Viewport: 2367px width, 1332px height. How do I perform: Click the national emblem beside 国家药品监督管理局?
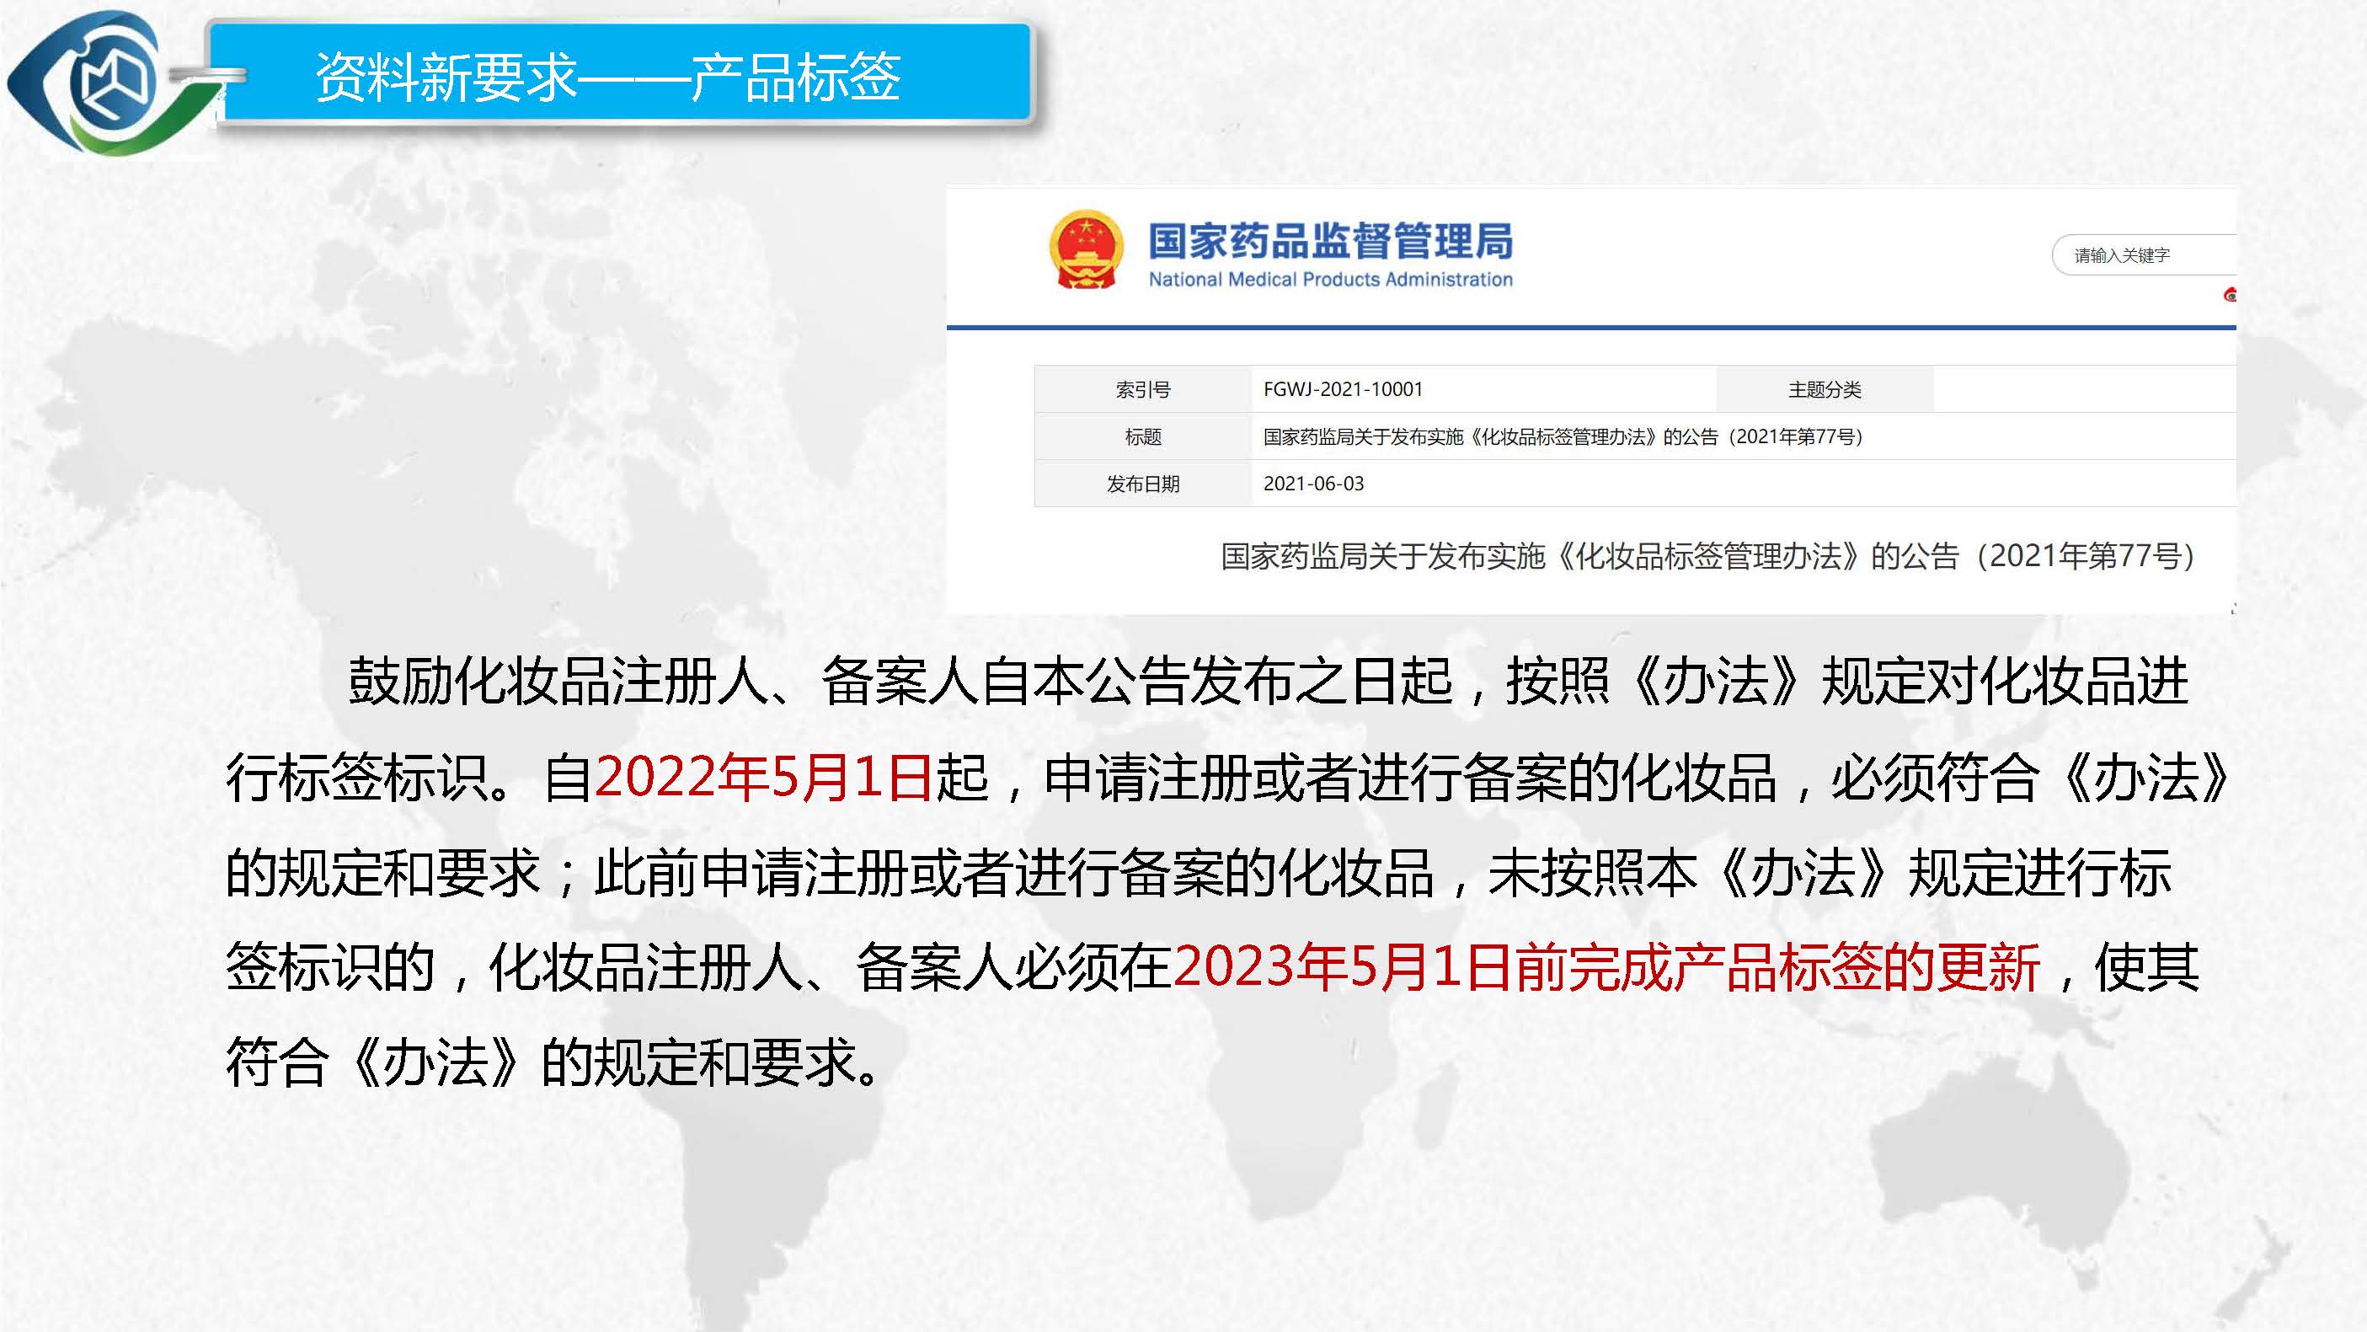coord(1086,250)
